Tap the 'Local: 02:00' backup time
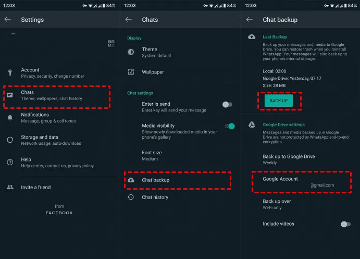This screenshot has height=259, width=360. 275,71
